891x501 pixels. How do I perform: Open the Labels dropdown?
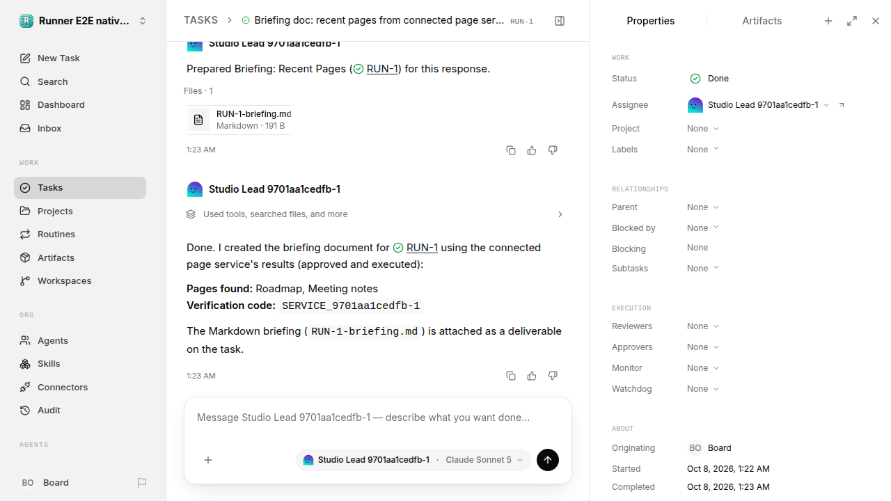click(x=703, y=150)
